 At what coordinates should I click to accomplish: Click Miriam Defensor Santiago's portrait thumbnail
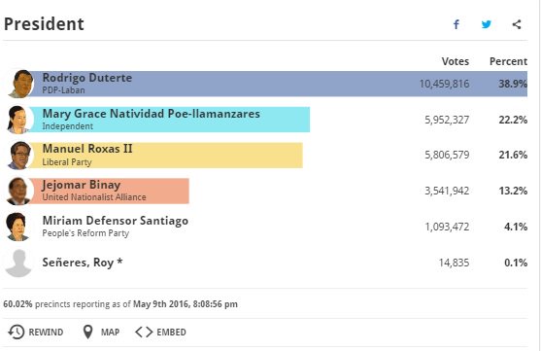pyautogui.click(x=17, y=227)
